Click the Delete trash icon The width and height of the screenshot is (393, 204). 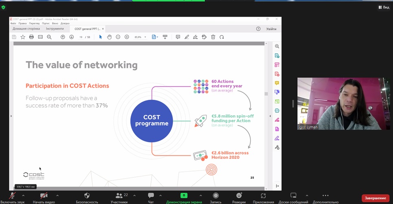(x=213, y=37)
